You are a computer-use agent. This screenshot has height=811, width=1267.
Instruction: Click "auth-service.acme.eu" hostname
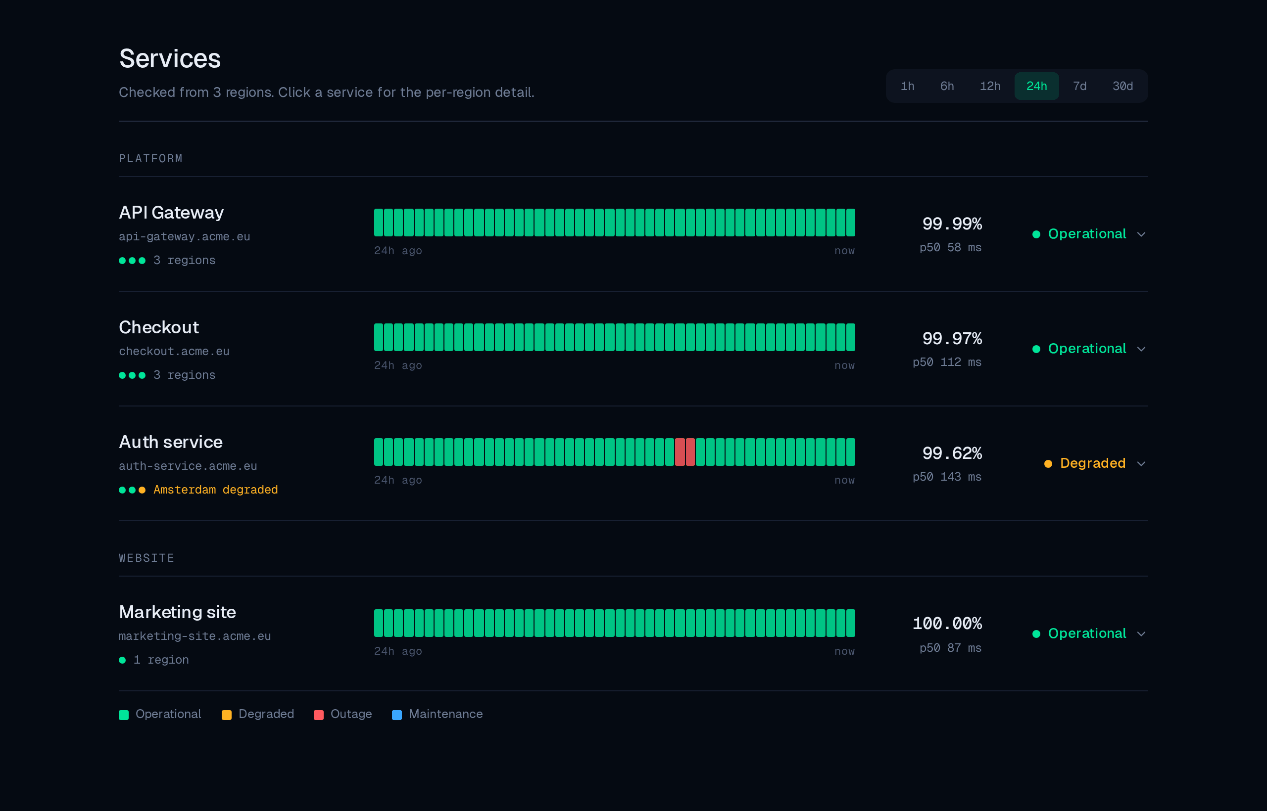tap(188, 466)
